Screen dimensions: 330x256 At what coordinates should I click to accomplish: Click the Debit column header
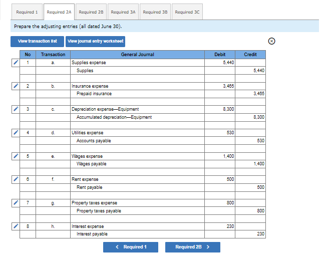pos(220,55)
